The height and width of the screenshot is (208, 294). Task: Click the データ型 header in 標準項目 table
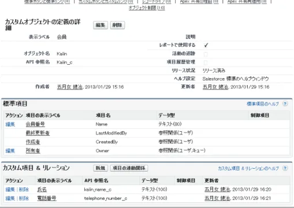point(166,116)
